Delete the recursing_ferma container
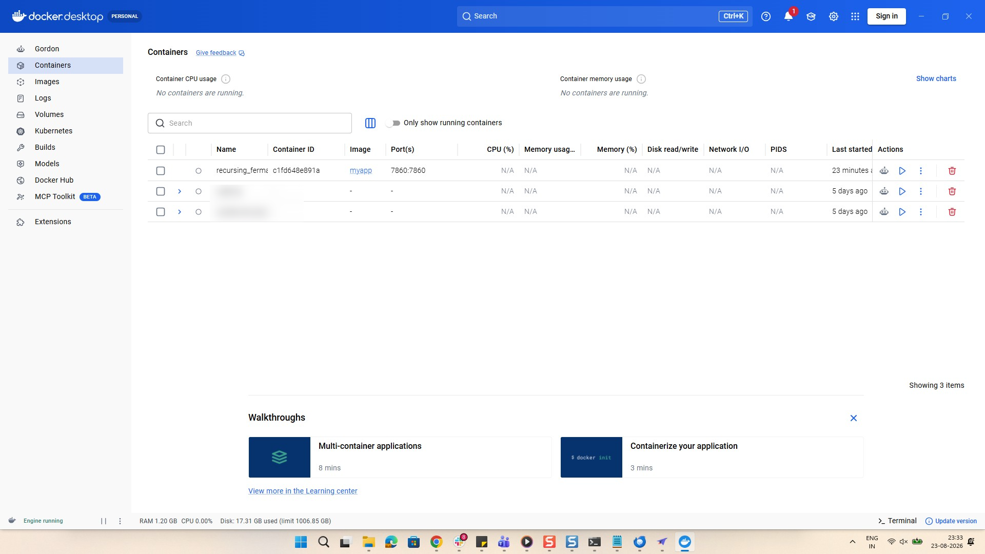 point(952,171)
